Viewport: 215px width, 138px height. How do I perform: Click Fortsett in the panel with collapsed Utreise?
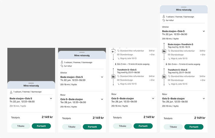click(x=92, y=127)
